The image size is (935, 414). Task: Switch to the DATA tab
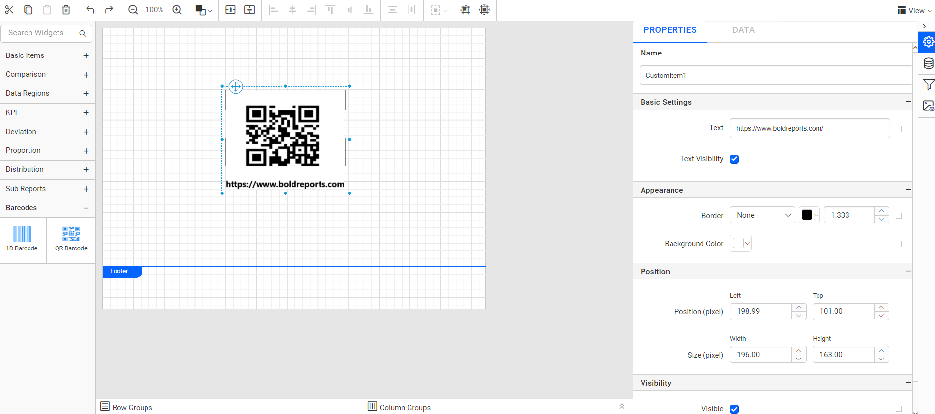tap(743, 30)
